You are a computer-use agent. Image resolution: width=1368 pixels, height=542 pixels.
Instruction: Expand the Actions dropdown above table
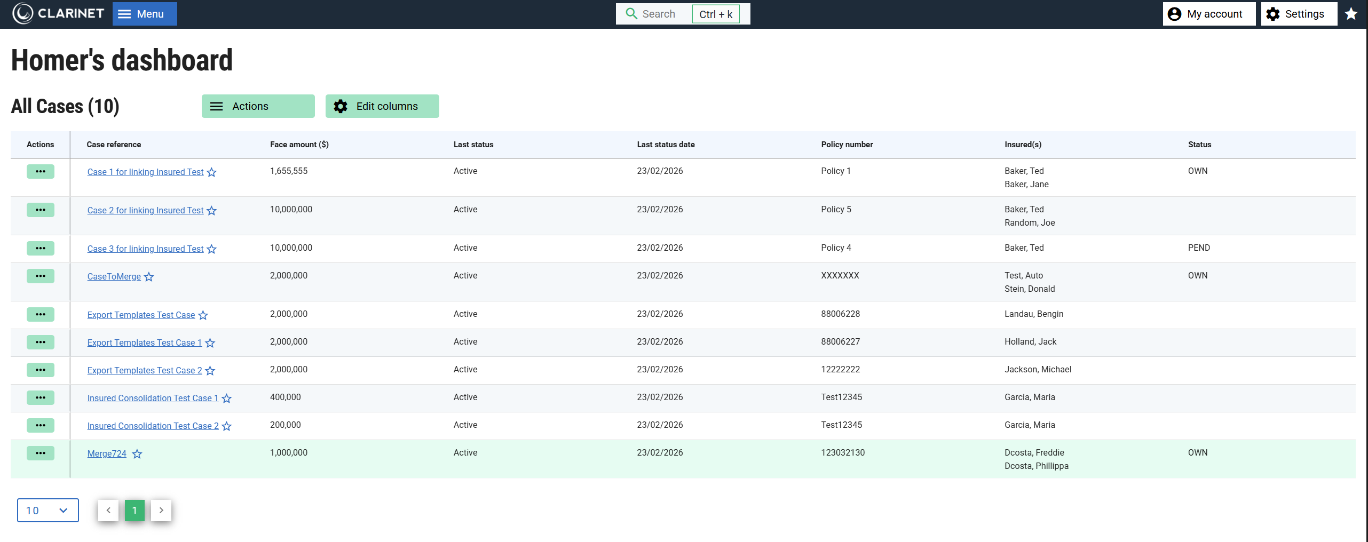coord(258,106)
